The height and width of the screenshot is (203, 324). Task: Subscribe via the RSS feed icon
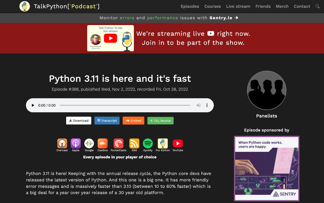tap(134, 143)
